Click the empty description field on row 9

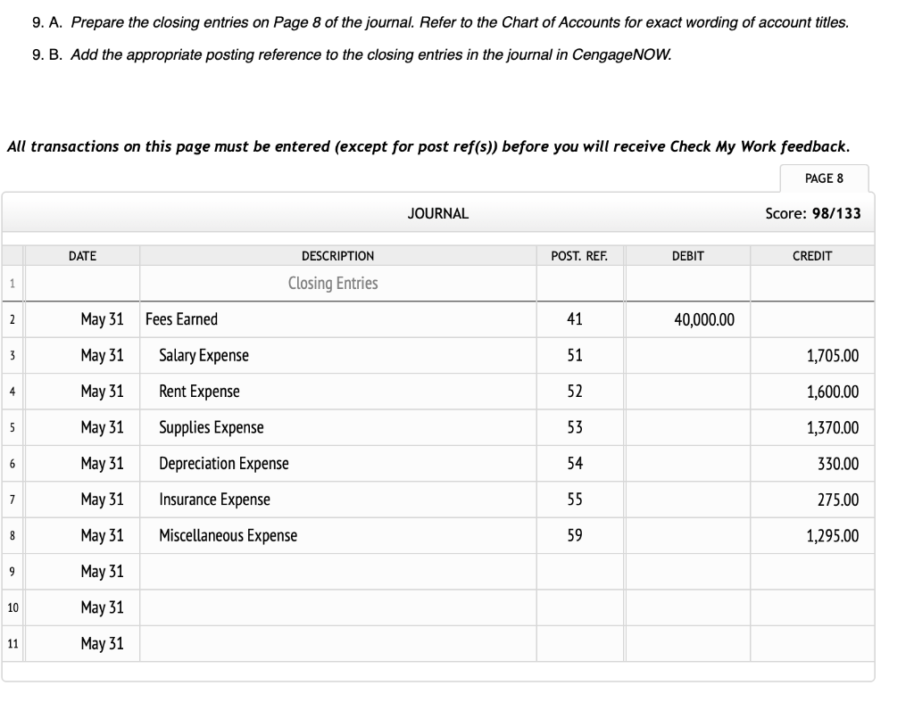pos(337,571)
